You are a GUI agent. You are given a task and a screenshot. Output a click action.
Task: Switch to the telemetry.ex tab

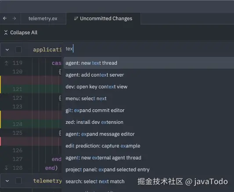coord(43,18)
